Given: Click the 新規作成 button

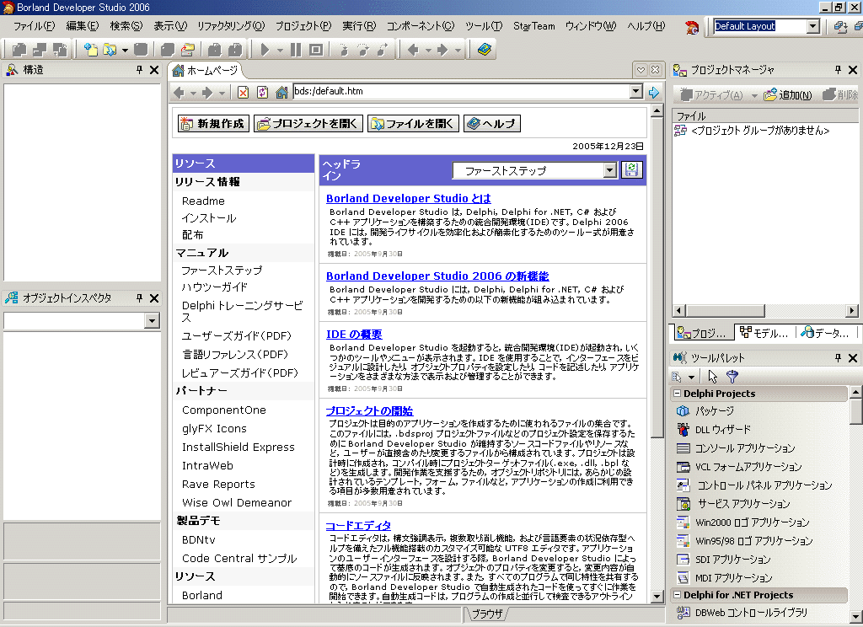Looking at the screenshot, I should 213,123.
